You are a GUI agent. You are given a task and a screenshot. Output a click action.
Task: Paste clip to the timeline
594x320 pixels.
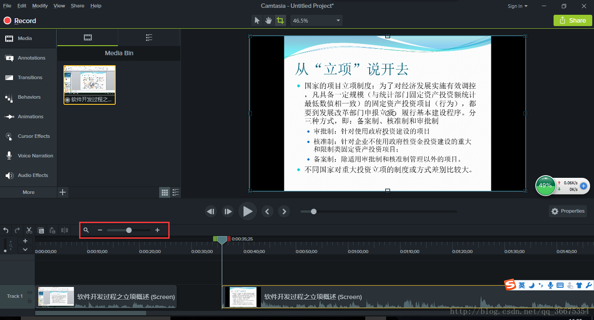(53, 230)
